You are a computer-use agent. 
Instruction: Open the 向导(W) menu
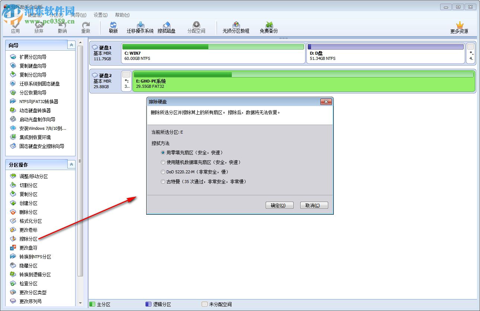point(78,15)
